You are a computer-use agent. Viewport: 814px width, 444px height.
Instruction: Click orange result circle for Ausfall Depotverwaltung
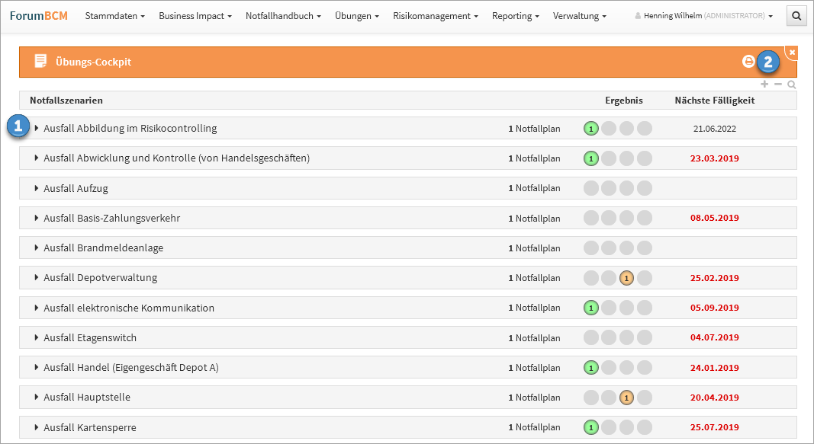626,278
